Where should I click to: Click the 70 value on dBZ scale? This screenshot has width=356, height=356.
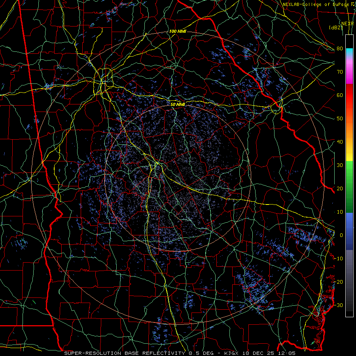(x=340, y=72)
